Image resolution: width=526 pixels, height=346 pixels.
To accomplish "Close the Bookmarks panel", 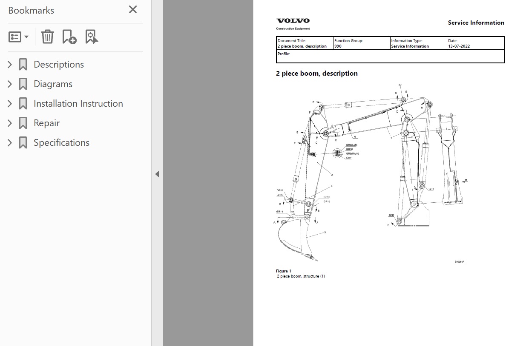I will [x=133, y=9].
